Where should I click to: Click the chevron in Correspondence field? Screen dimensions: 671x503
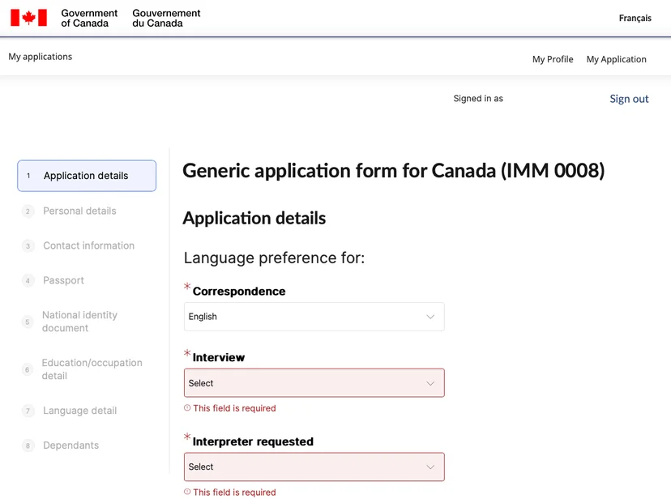pos(430,317)
